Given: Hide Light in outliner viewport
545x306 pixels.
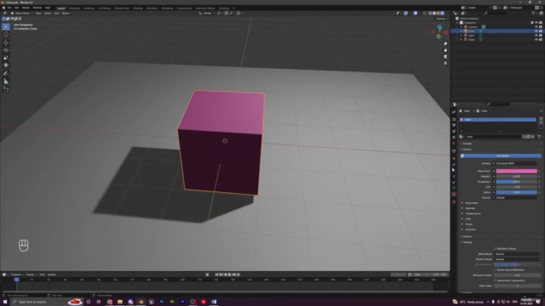Looking at the screenshot, I should pyautogui.click(x=536, y=36).
